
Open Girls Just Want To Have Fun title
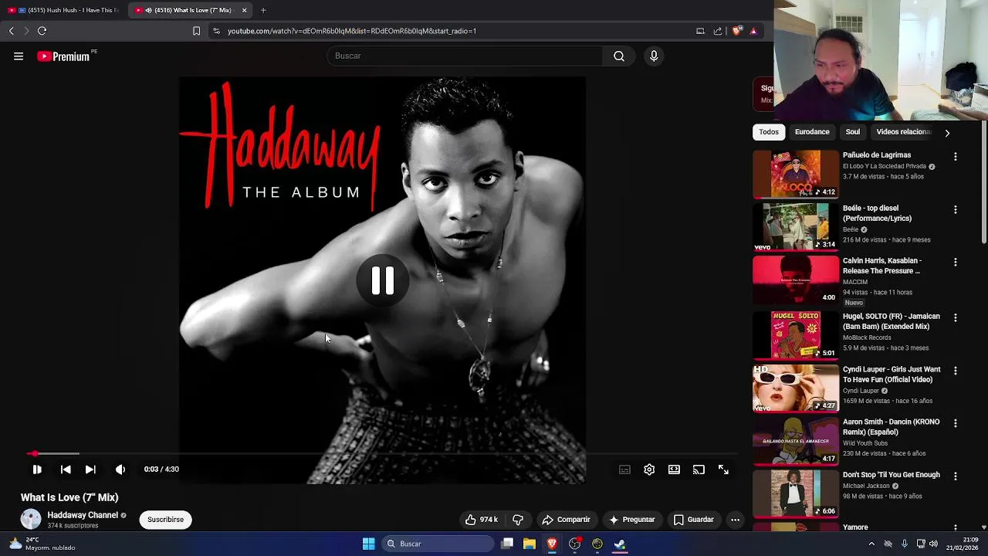(x=892, y=375)
